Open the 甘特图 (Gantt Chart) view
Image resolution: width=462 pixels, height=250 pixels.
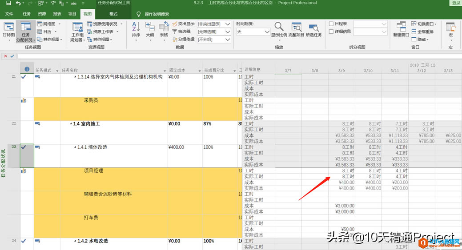(8, 29)
